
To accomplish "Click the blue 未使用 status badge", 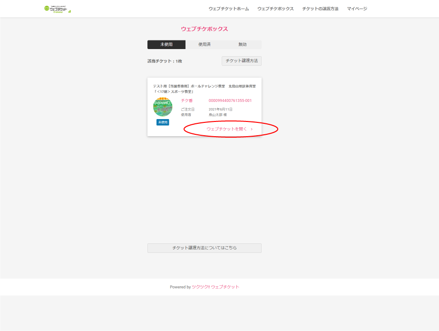I will 163,122.
